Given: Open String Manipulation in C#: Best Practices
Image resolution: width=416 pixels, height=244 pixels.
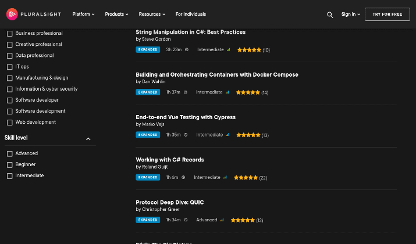Looking at the screenshot, I should [190, 32].
